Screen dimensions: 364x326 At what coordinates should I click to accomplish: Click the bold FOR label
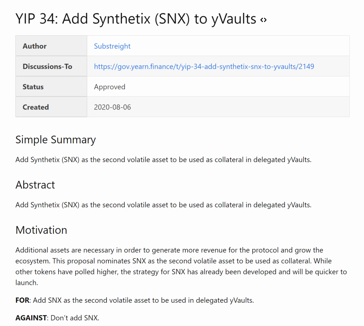[x=23, y=300]
